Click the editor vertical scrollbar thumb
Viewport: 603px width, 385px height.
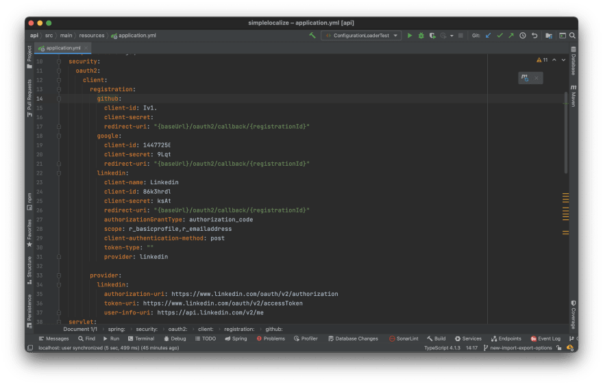(x=566, y=132)
